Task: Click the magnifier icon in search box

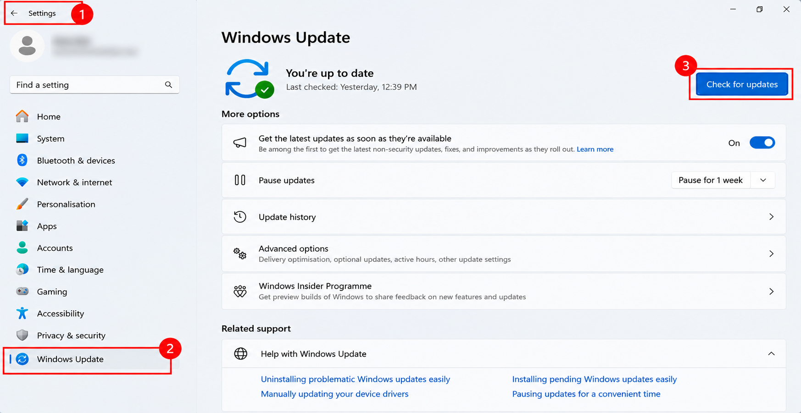Action: point(168,85)
